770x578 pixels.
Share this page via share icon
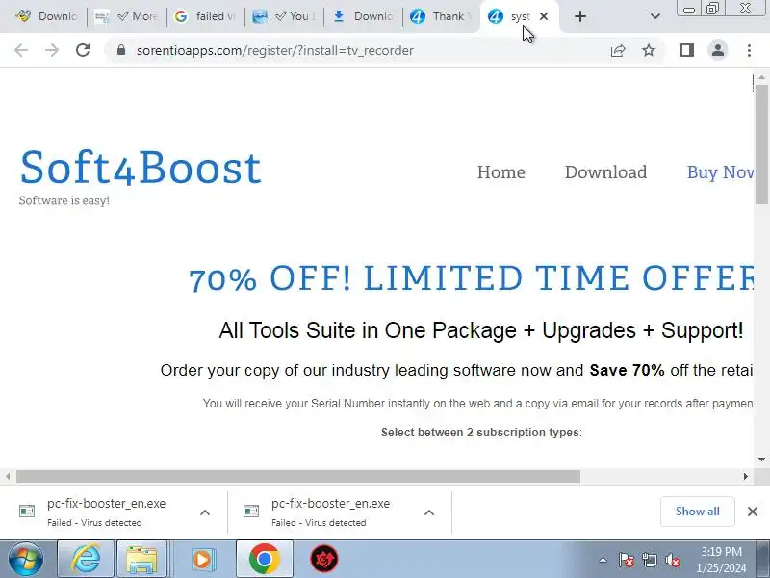pyautogui.click(x=618, y=50)
